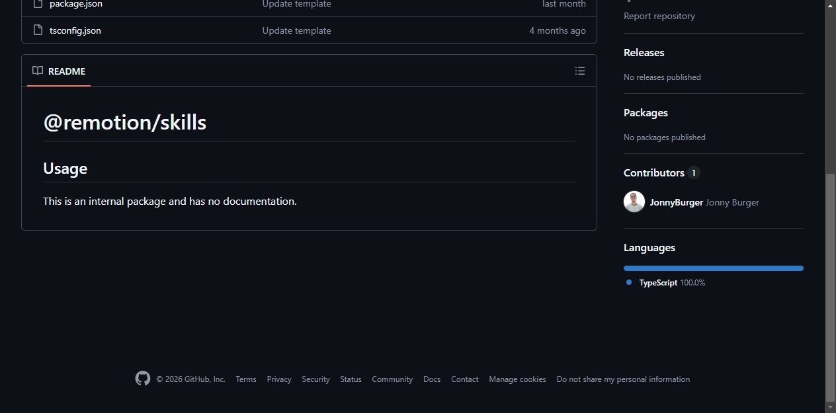Viewport: 836px width, 413px height.
Task: Open Security footer link
Action: 316,379
